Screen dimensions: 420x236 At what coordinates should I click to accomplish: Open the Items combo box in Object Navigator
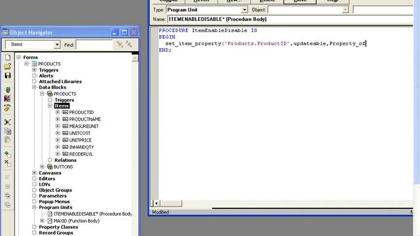[x=57, y=45]
